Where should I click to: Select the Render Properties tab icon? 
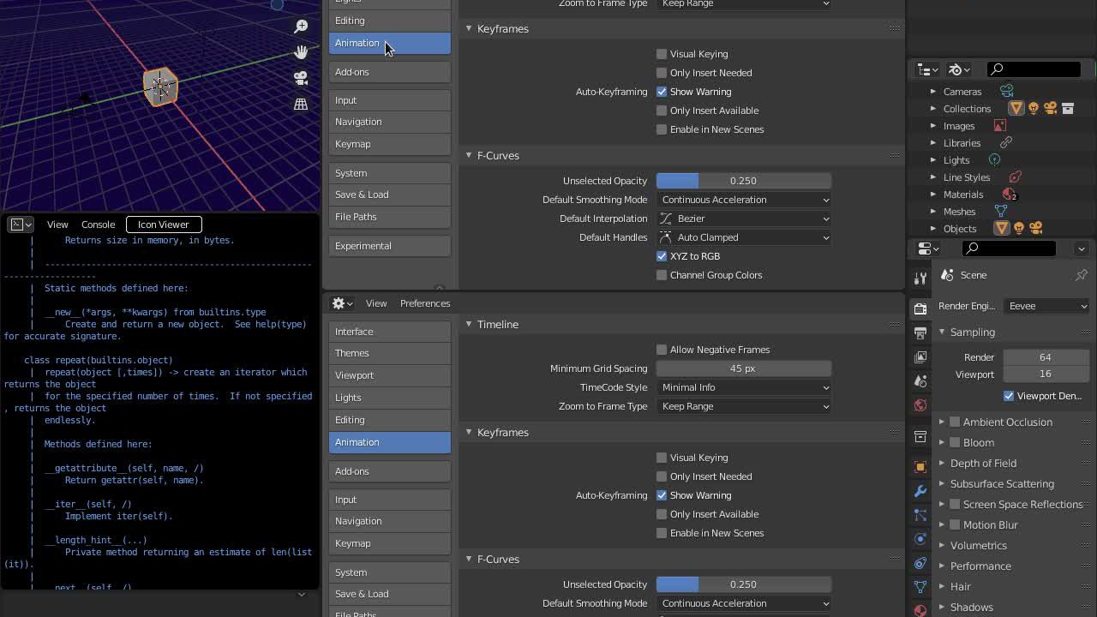920,307
